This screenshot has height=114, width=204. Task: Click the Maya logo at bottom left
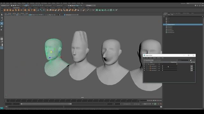coord(2,108)
